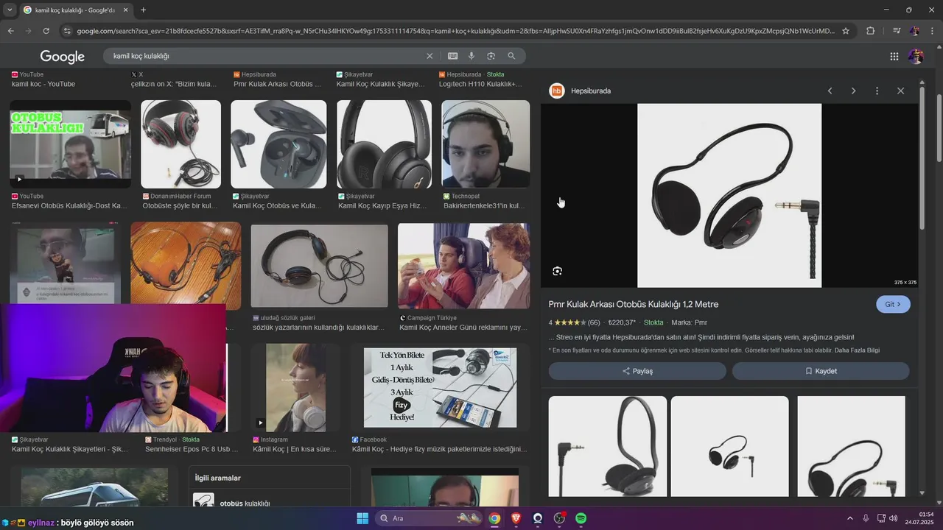Open uludağ sözlük galeri headphone thumbnail
This screenshot has height=530, width=943.
[x=319, y=266]
